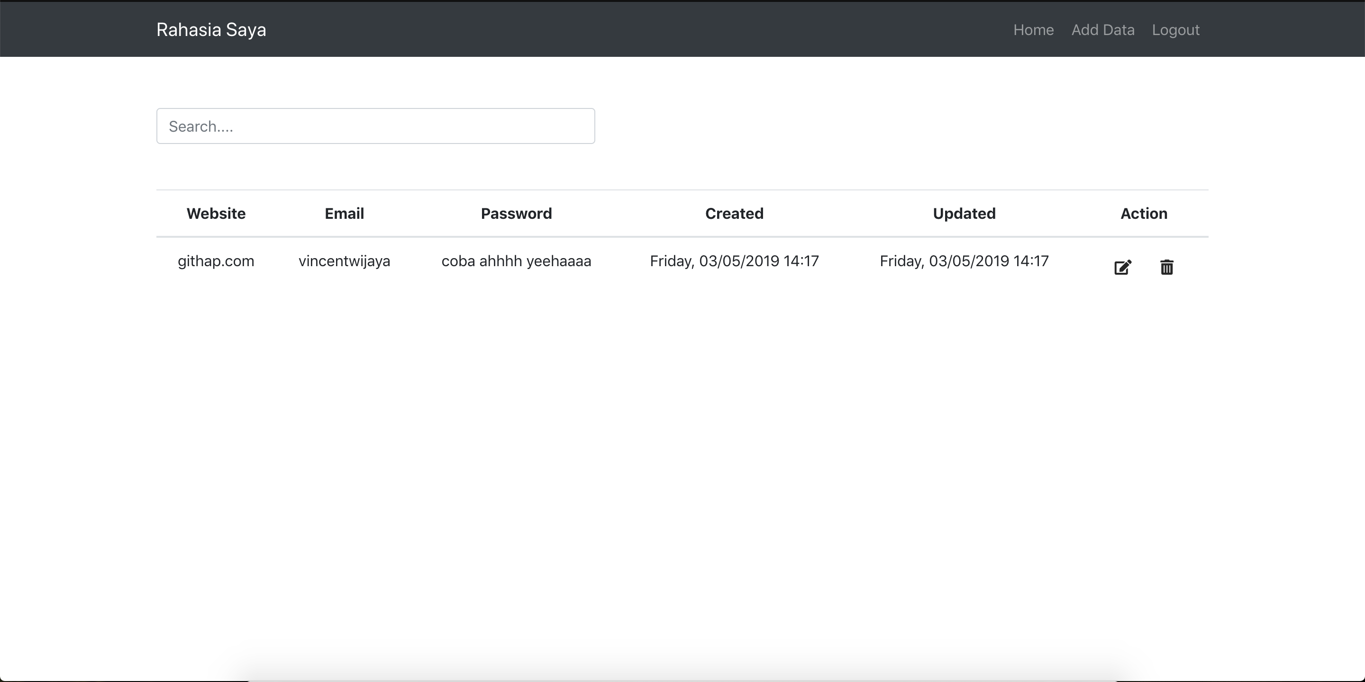Image resolution: width=1365 pixels, height=682 pixels.
Task: Click the Rahasia Saya brand title
Action: coord(211,29)
